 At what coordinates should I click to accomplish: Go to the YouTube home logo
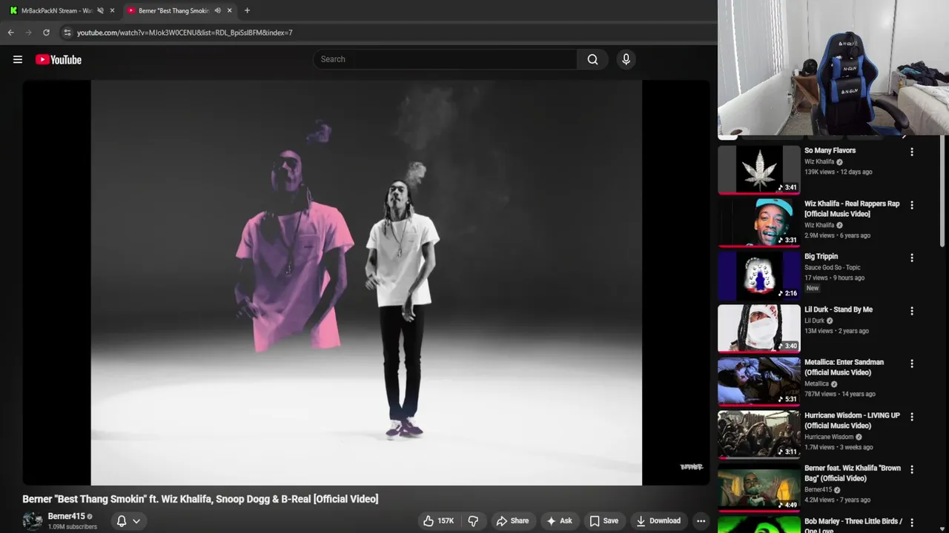tap(59, 59)
